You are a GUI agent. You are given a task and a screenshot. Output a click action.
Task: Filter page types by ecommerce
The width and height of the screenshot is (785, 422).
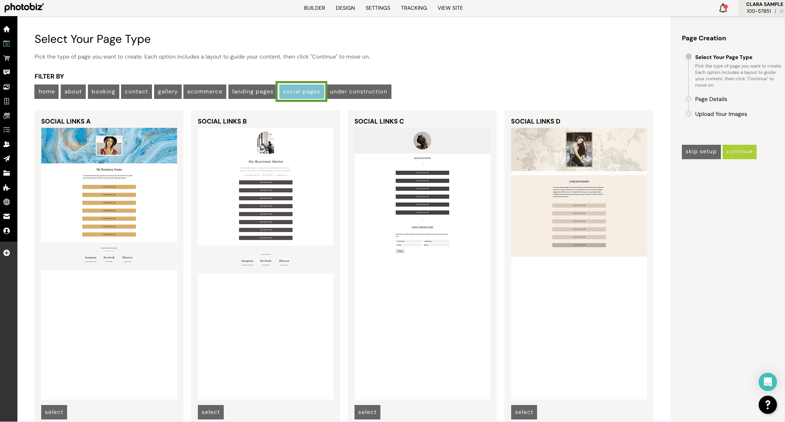205,92
